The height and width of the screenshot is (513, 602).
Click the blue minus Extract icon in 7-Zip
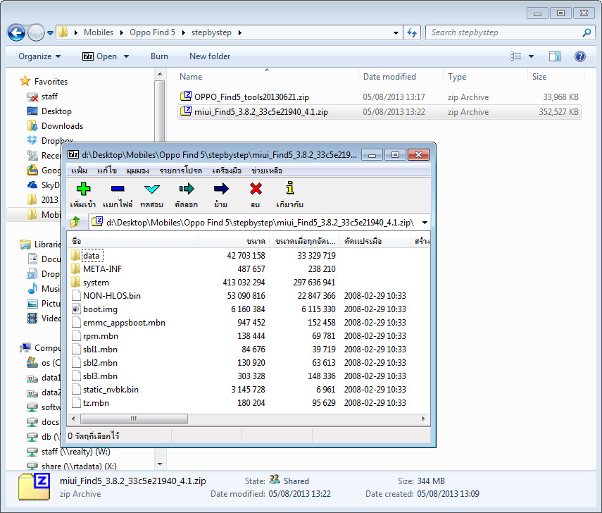click(118, 189)
